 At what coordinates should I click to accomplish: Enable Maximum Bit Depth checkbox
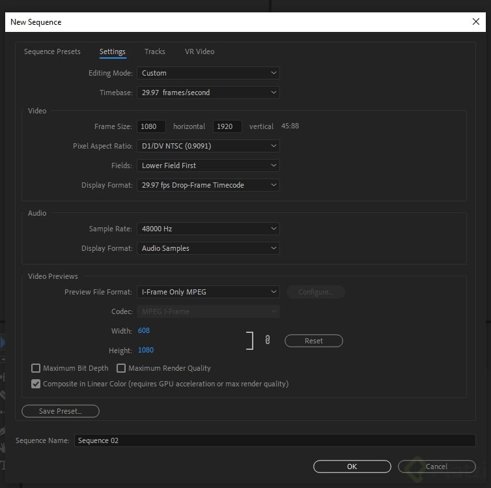point(36,368)
